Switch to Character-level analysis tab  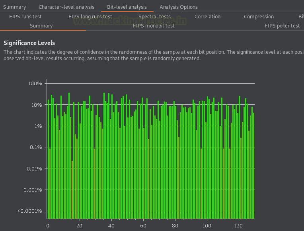point(66,7)
